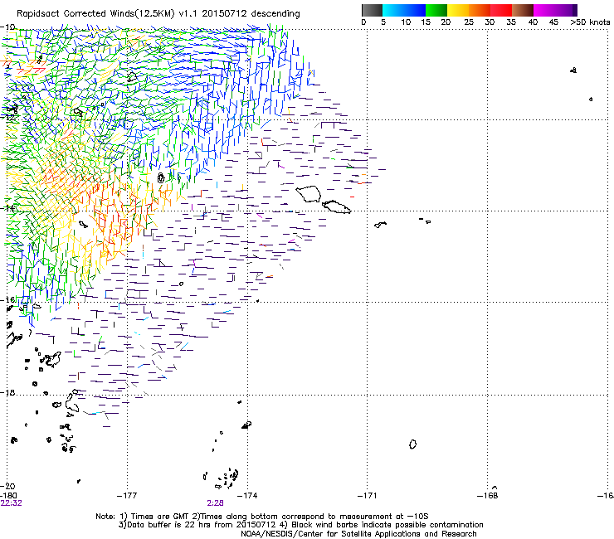Screen dimensions: 614x539
Task: Click the '-180' longitude axis label
Action: (x=9, y=496)
